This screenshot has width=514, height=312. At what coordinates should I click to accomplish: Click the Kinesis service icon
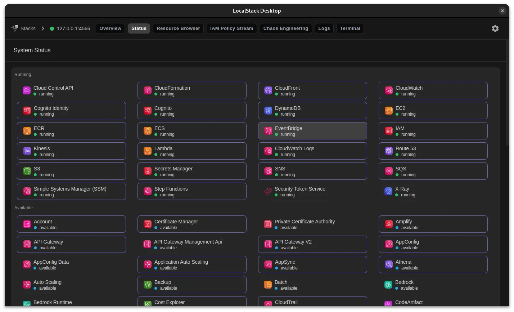click(27, 151)
